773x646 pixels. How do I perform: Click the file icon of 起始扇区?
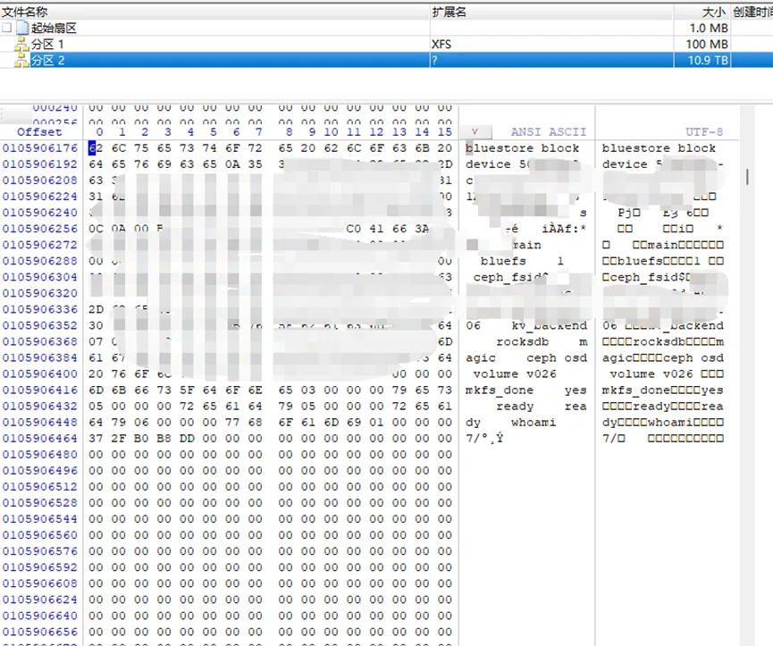pyautogui.click(x=22, y=28)
